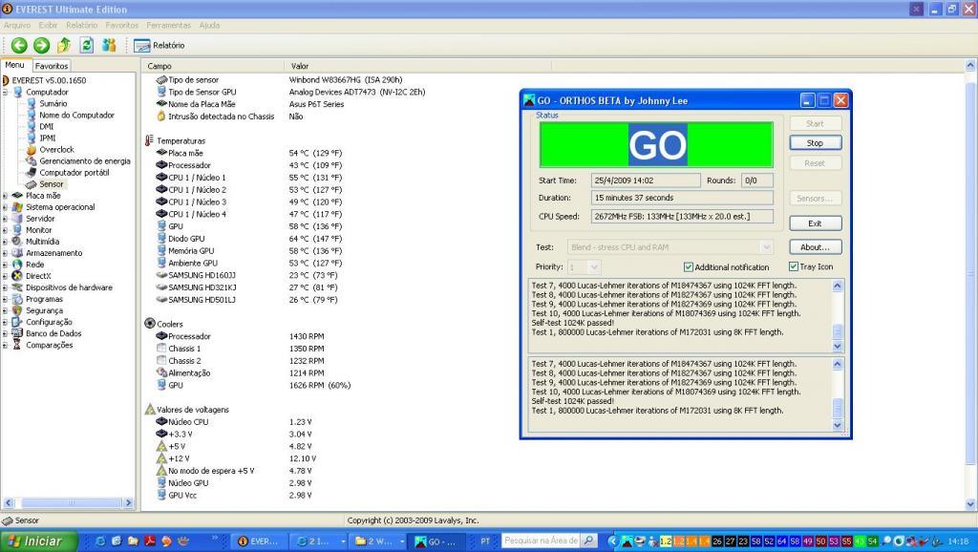978x552 pixels.
Task: Click the Start Time field in ORTHOS
Action: [x=646, y=180]
